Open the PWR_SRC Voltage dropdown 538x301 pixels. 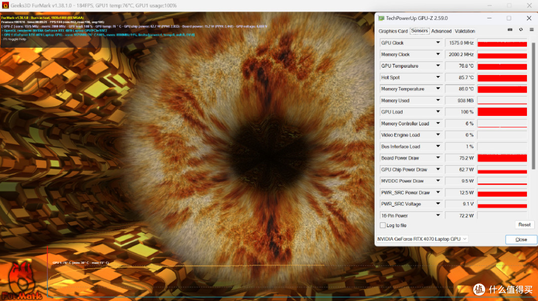click(438, 204)
